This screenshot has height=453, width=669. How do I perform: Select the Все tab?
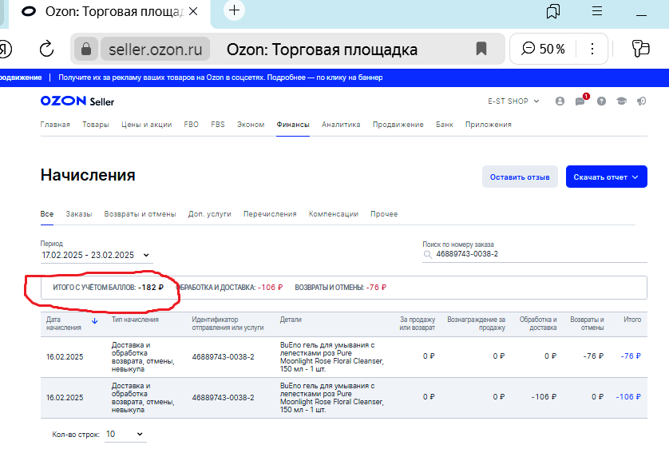(47, 214)
